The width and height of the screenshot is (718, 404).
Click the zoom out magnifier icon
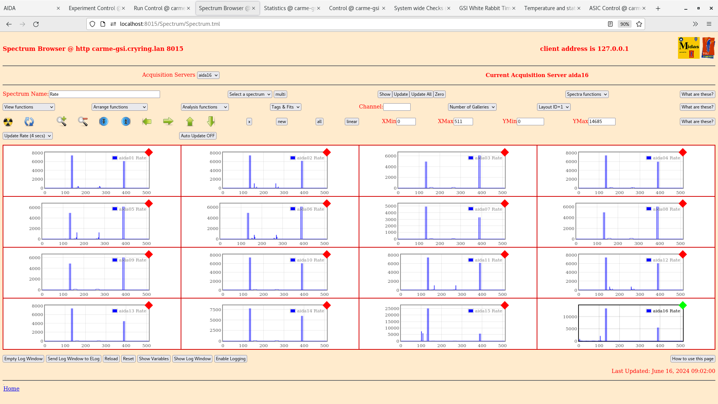pyautogui.click(x=83, y=121)
